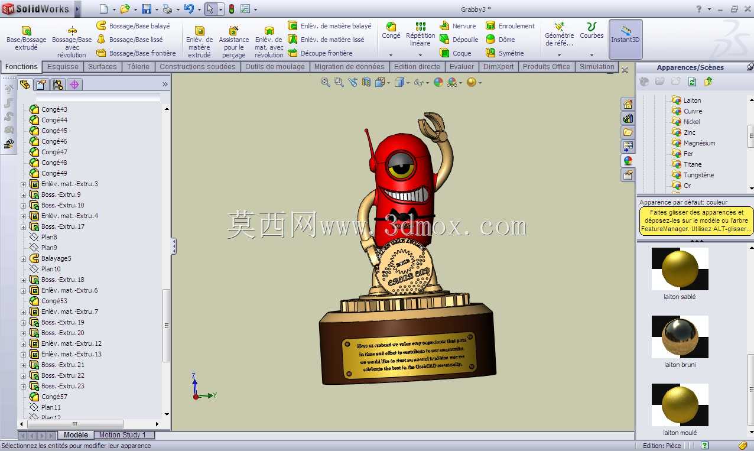This screenshot has height=451, width=754.
Task: Pick the laiton moulé appearance swatch
Action: [680, 405]
